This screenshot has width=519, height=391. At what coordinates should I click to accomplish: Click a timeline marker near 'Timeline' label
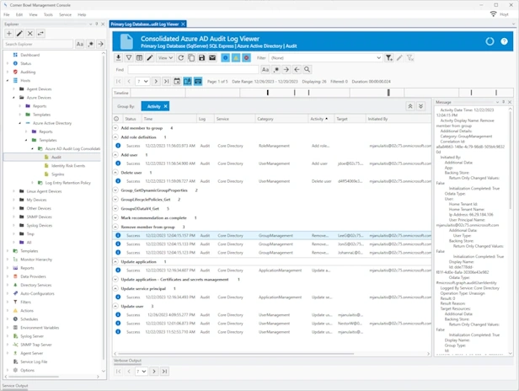point(268,93)
